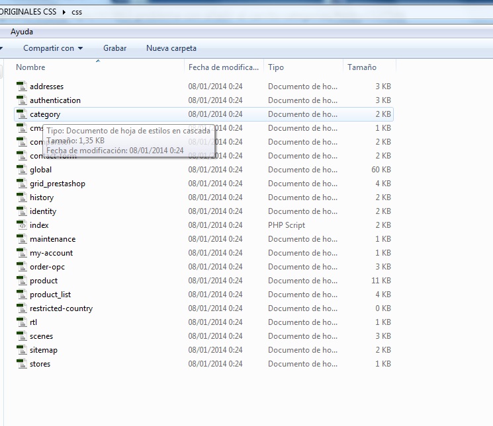493x426 pixels.
Task: Sort by Fecha de modificación column header
Action: (x=224, y=67)
